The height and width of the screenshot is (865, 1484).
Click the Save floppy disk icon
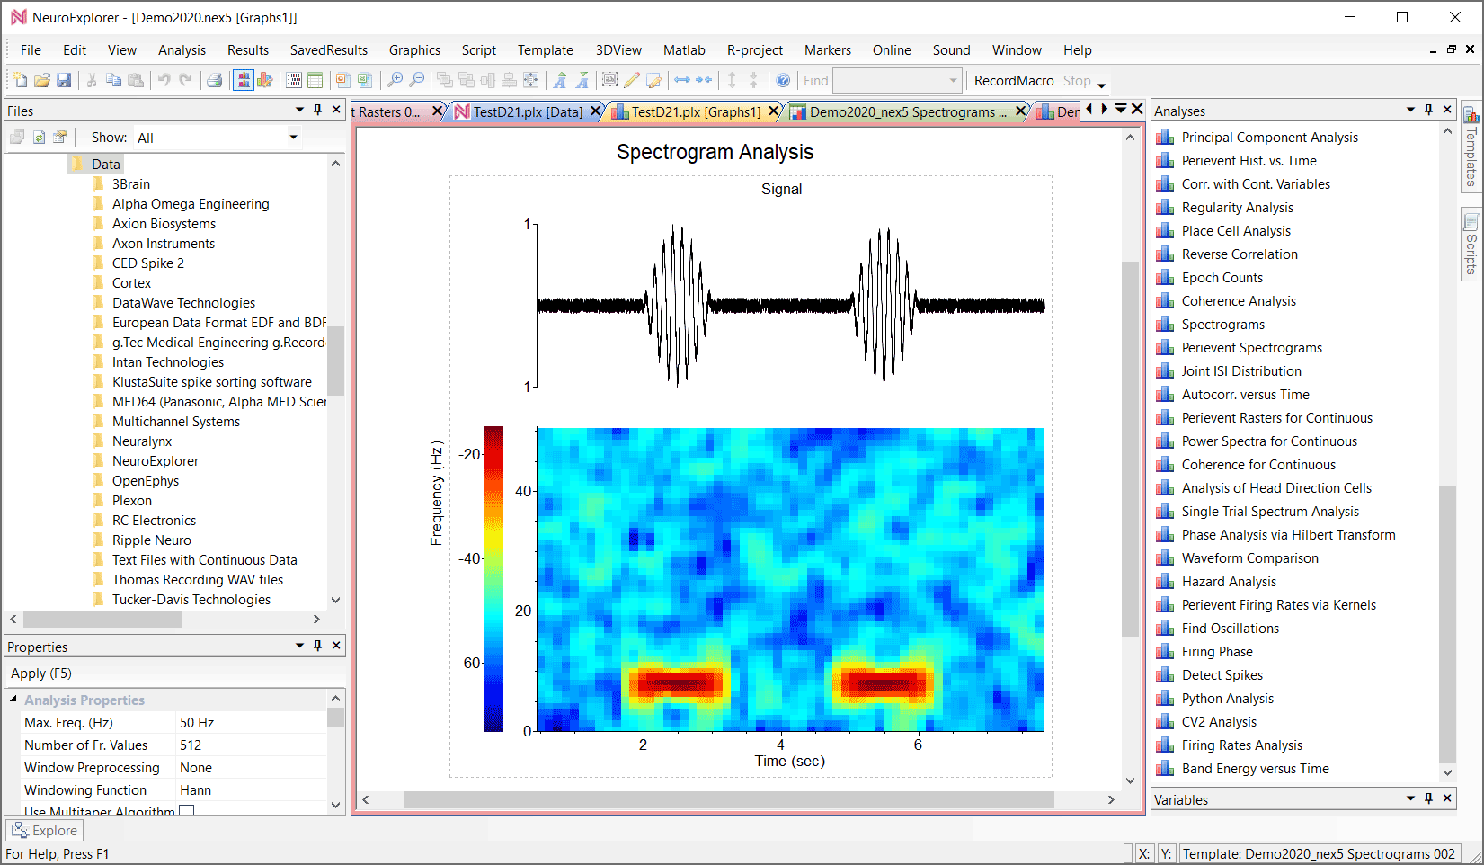tap(64, 81)
